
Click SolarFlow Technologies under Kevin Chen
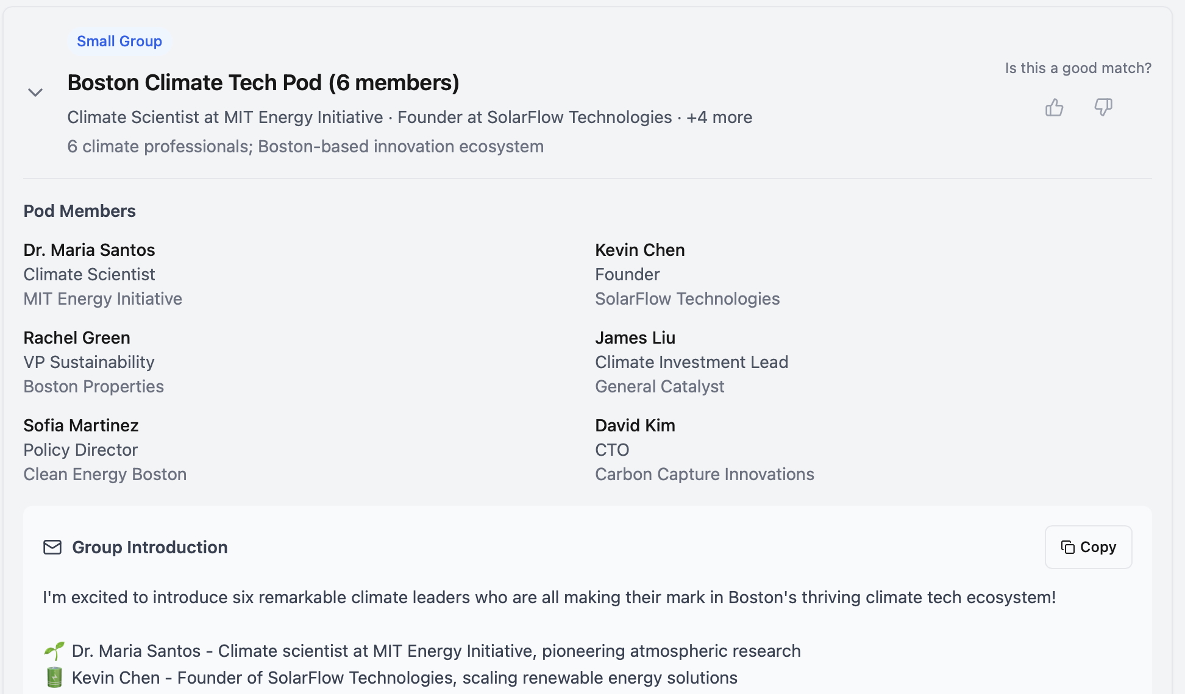pyautogui.click(x=687, y=299)
